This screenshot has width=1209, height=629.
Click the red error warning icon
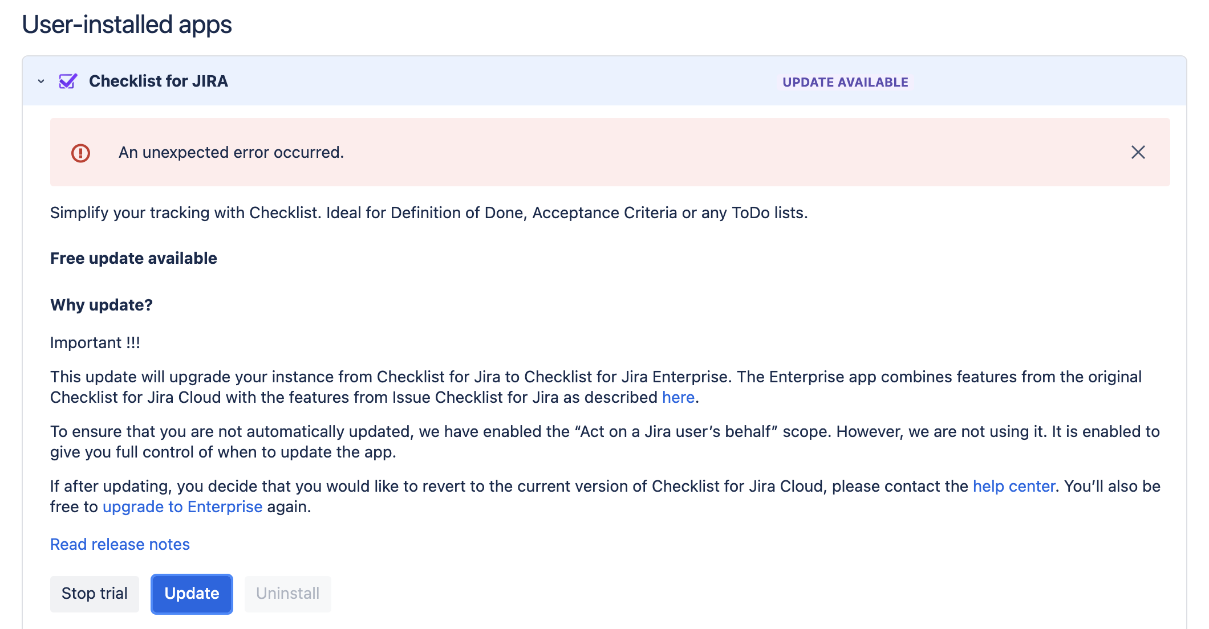(80, 153)
